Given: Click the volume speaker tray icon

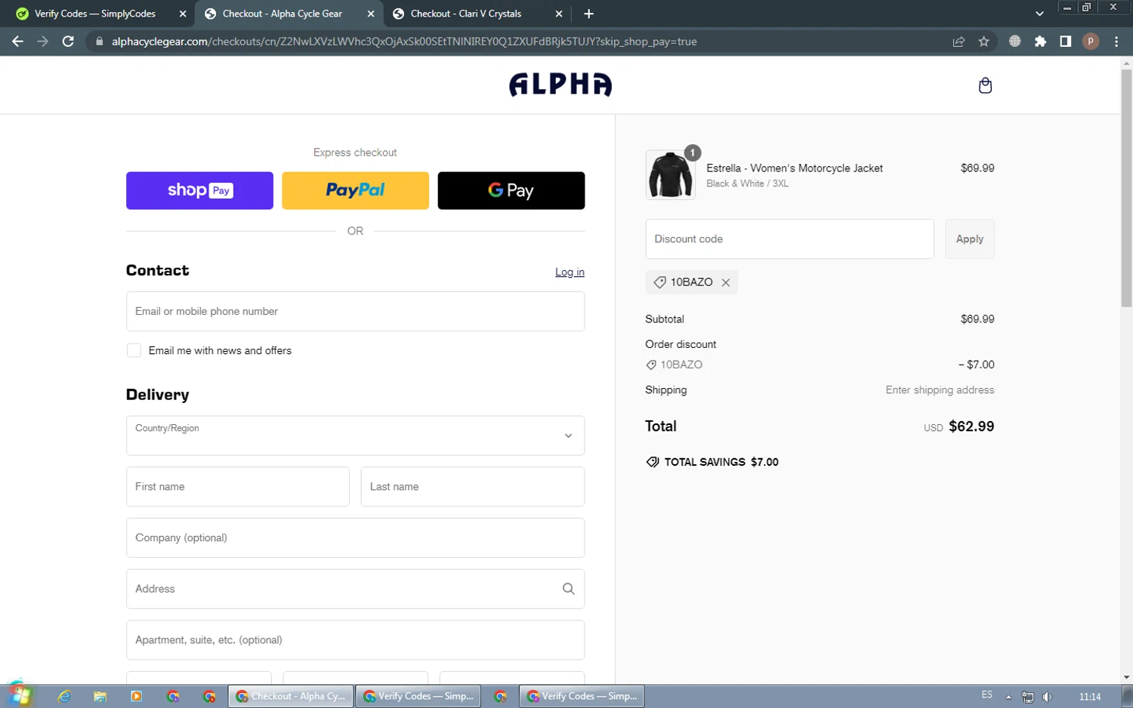Looking at the screenshot, I should [1047, 697].
